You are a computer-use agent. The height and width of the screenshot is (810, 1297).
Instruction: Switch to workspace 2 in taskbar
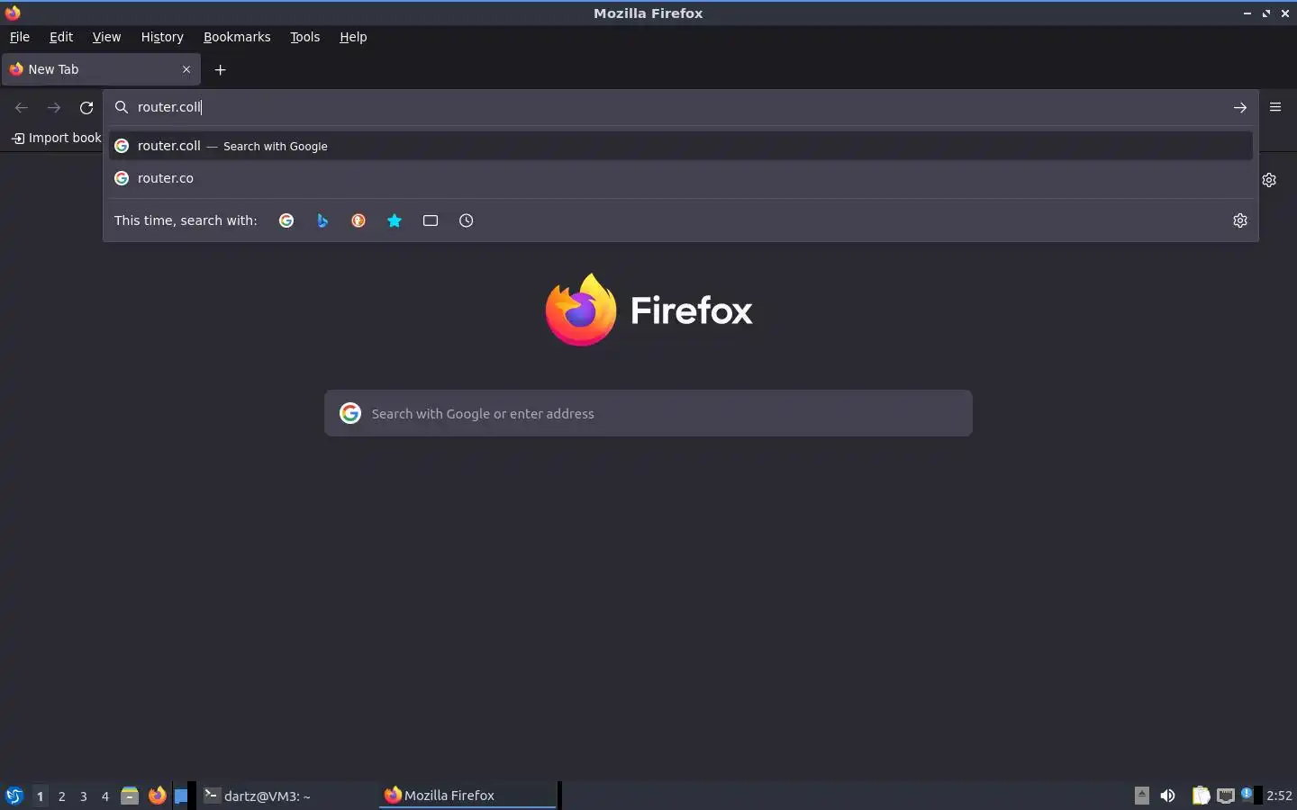(x=61, y=796)
